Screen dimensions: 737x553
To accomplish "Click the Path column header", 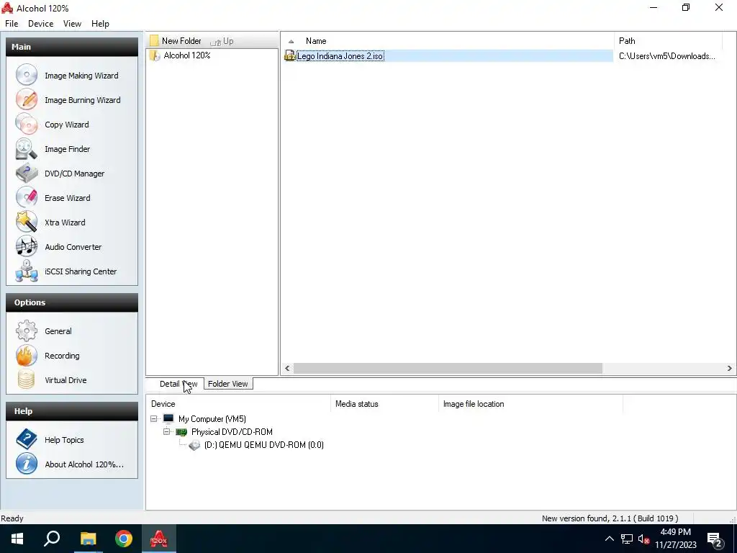I will (x=667, y=41).
